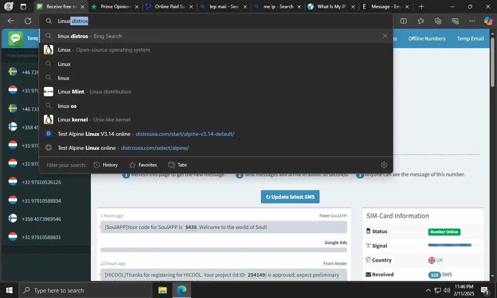The width and height of the screenshot is (497, 298).
Task: Open a new tab with plus icon
Action: coord(421,7)
